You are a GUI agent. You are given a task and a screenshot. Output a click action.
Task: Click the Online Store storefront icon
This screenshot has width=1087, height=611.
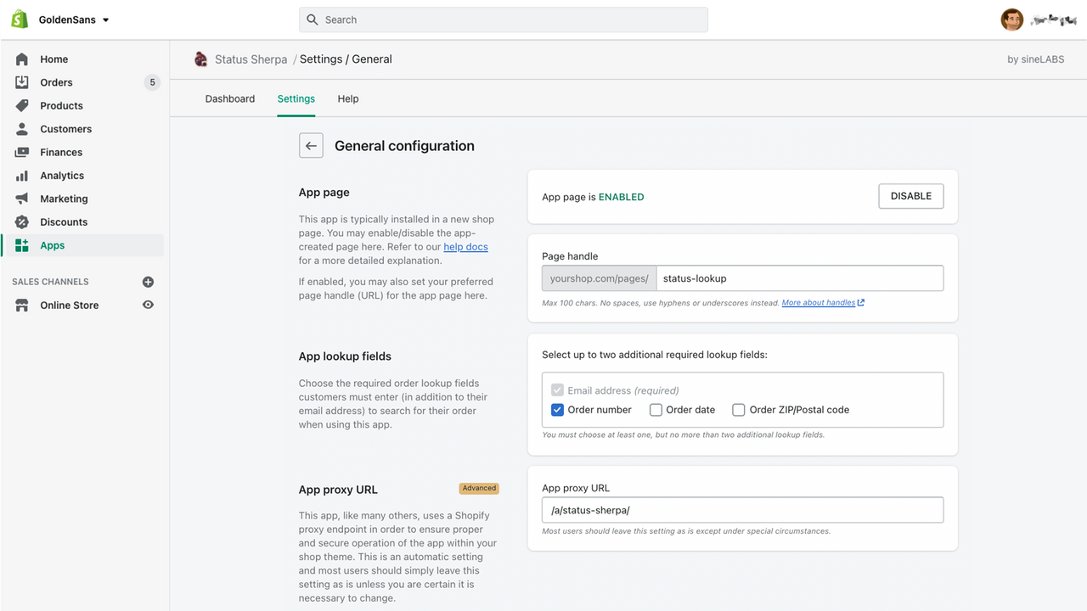(22, 305)
